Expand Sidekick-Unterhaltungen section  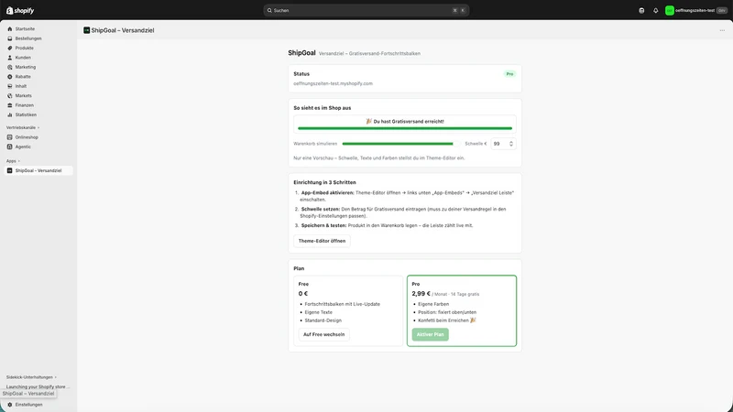[31, 377]
